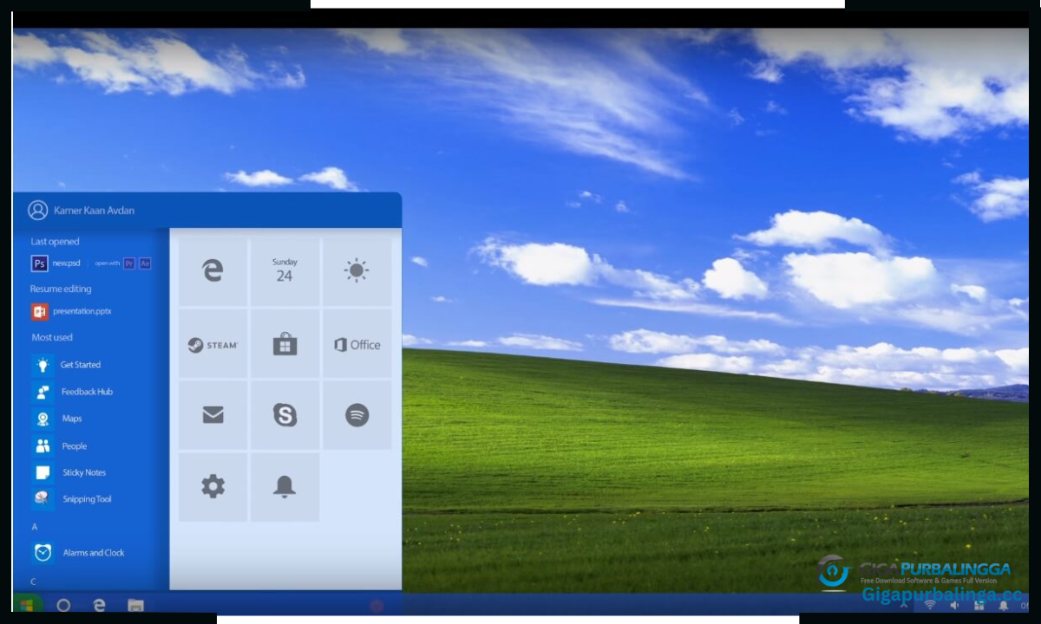1041x624 pixels.
Task: Click the Alarms and Clock icon
Action: point(43,553)
